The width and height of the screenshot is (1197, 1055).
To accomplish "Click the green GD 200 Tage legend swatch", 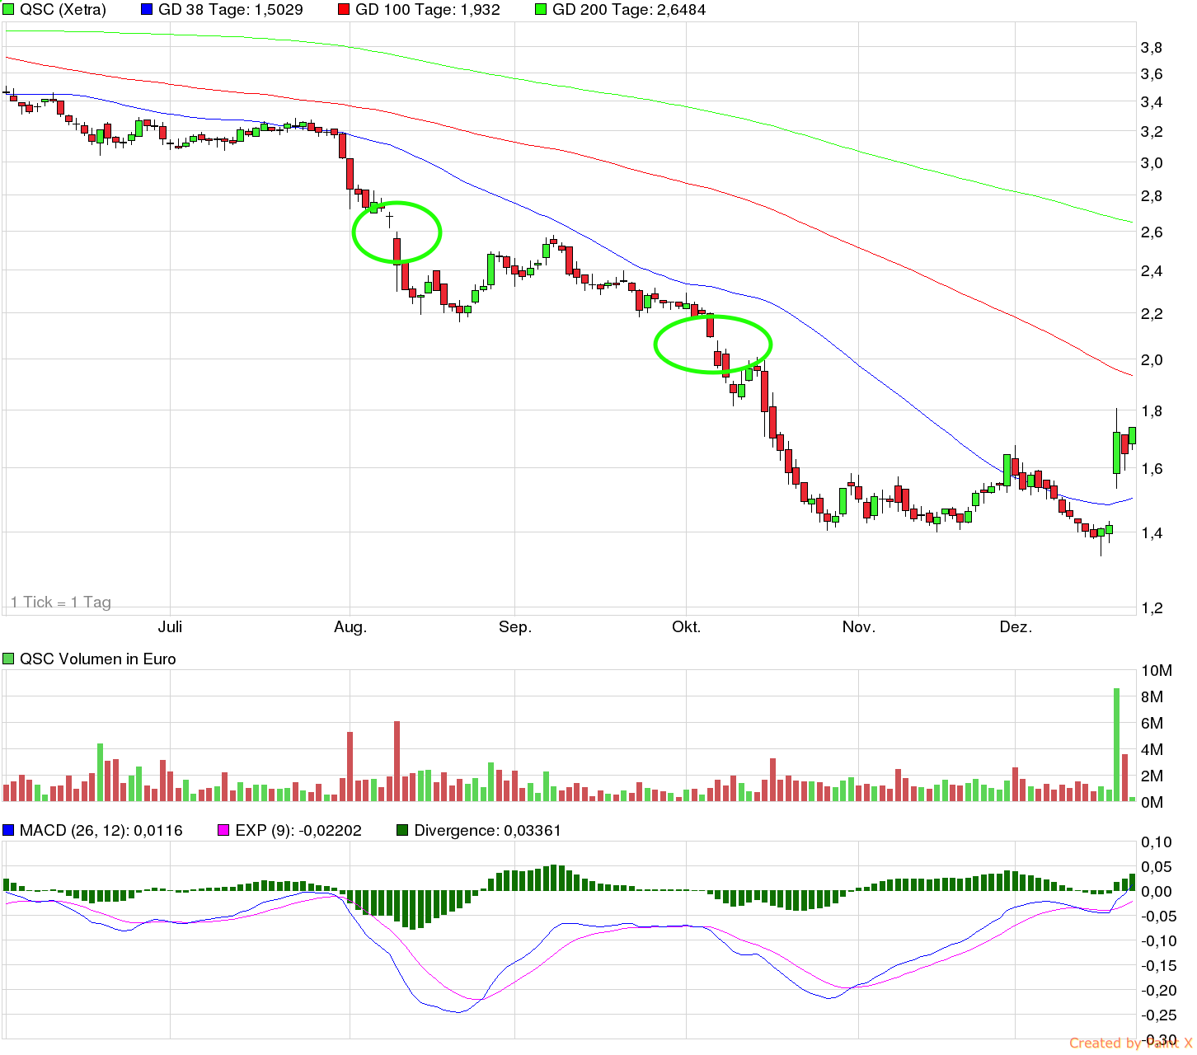I will pos(542,10).
